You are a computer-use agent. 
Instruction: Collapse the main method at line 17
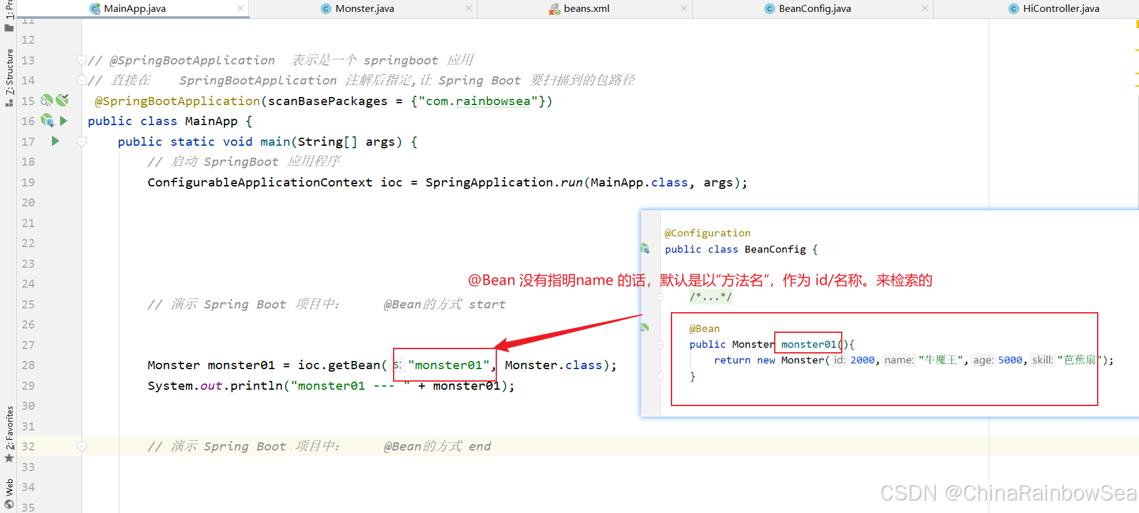point(81,141)
